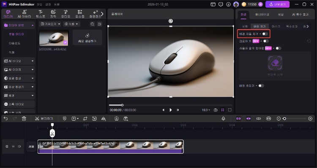Enable 배경 자동 제거 toggle
317x168 pixels.
point(265,34)
